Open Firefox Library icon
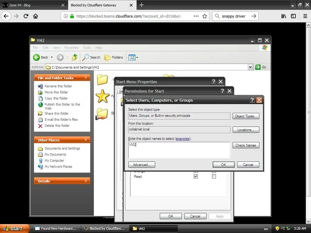Image resolution: width=311 pixels, height=233 pixels. click(284, 16)
